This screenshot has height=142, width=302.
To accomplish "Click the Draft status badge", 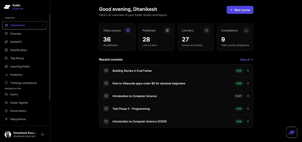I will pyautogui.click(x=238, y=96).
